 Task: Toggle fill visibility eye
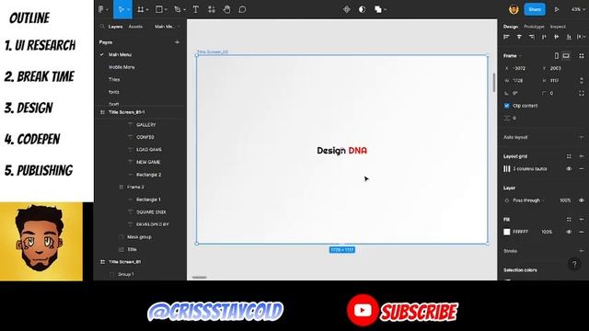(569, 232)
